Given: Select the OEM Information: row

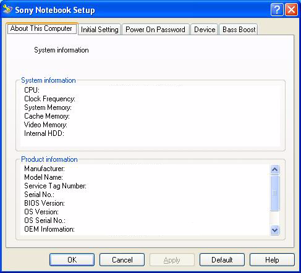Looking at the screenshot, I should [x=49, y=229].
